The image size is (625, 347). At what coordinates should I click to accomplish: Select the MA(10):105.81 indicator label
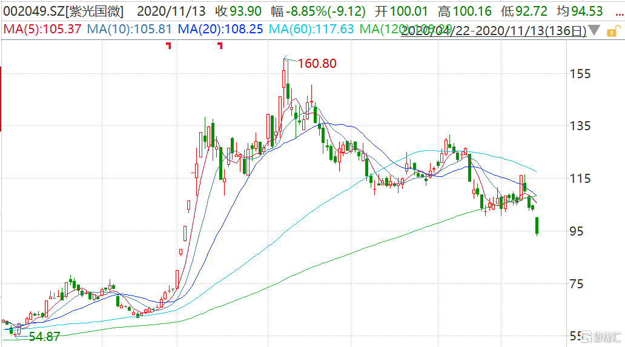[x=129, y=29]
